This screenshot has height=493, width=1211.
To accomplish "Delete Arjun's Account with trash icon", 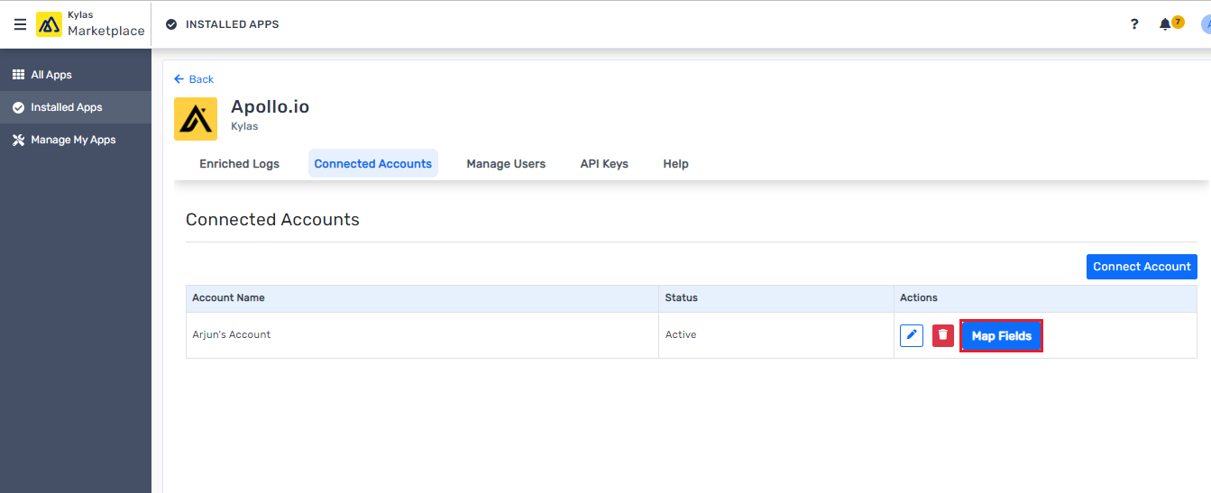I will tap(943, 335).
